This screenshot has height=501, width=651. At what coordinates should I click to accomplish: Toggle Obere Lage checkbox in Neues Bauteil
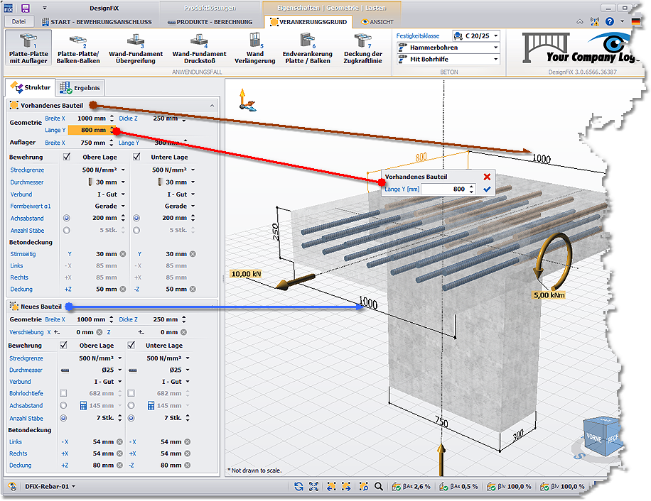[63, 345]
